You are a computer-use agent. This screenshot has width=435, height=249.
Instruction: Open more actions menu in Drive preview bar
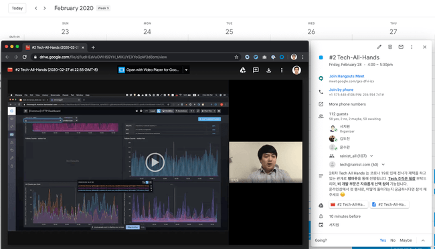[x=282, y=70]
